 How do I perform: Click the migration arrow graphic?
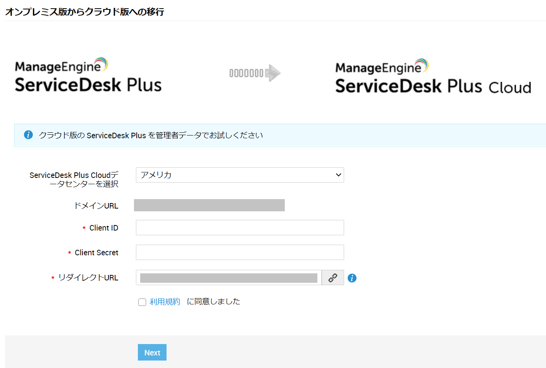click(x=255, y=73)
